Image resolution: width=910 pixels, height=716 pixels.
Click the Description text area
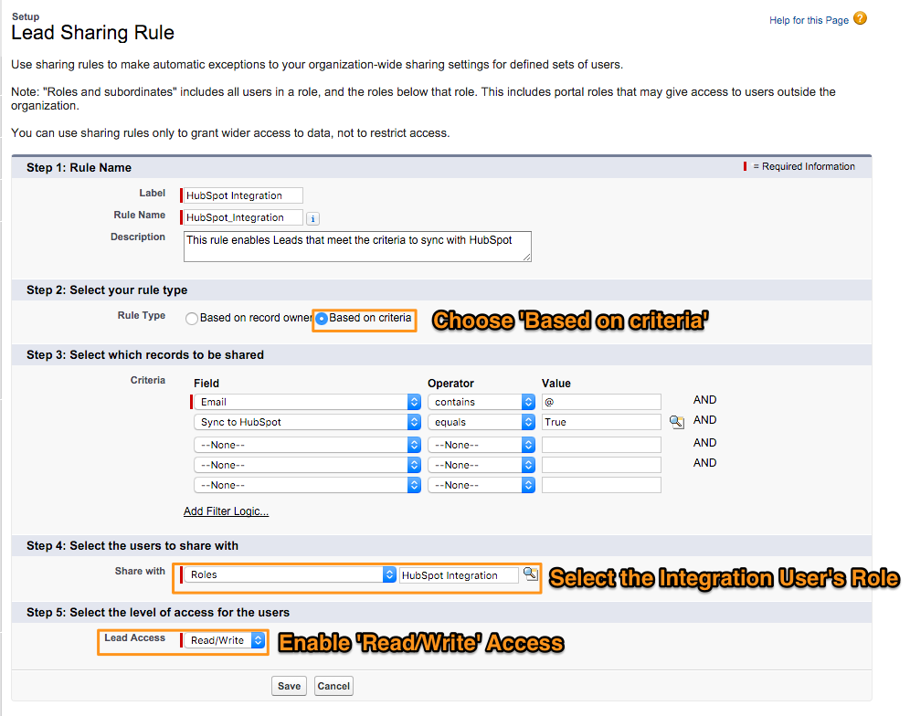(357, 247)
